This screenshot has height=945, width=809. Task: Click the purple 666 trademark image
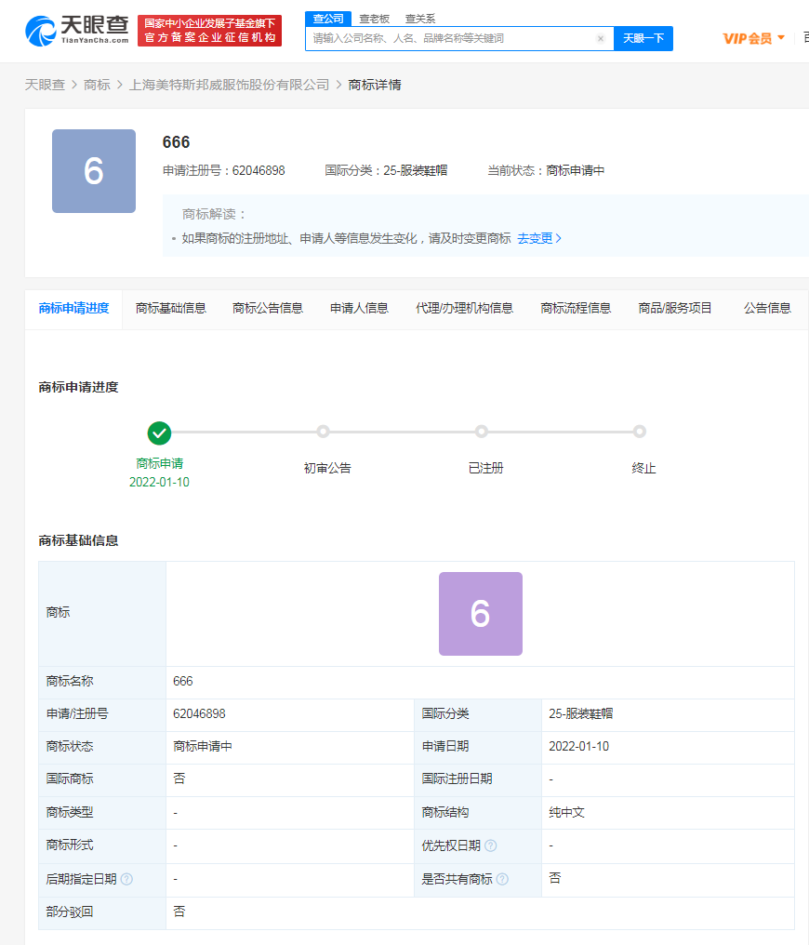pyautogui.click(x=481, y=613)
